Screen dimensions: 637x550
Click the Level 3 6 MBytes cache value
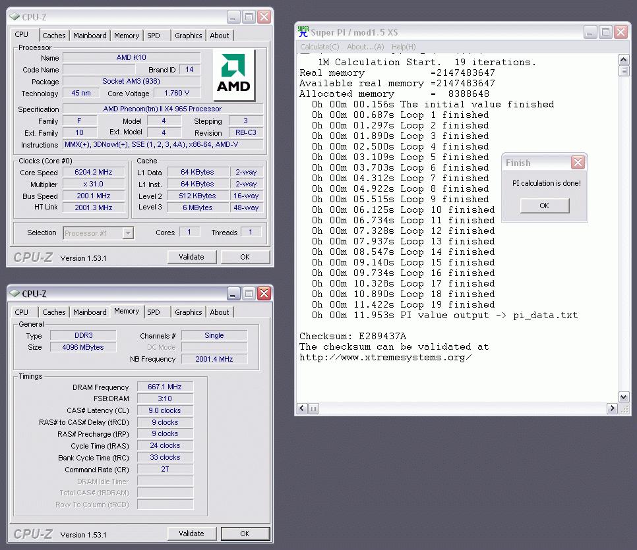197,207
